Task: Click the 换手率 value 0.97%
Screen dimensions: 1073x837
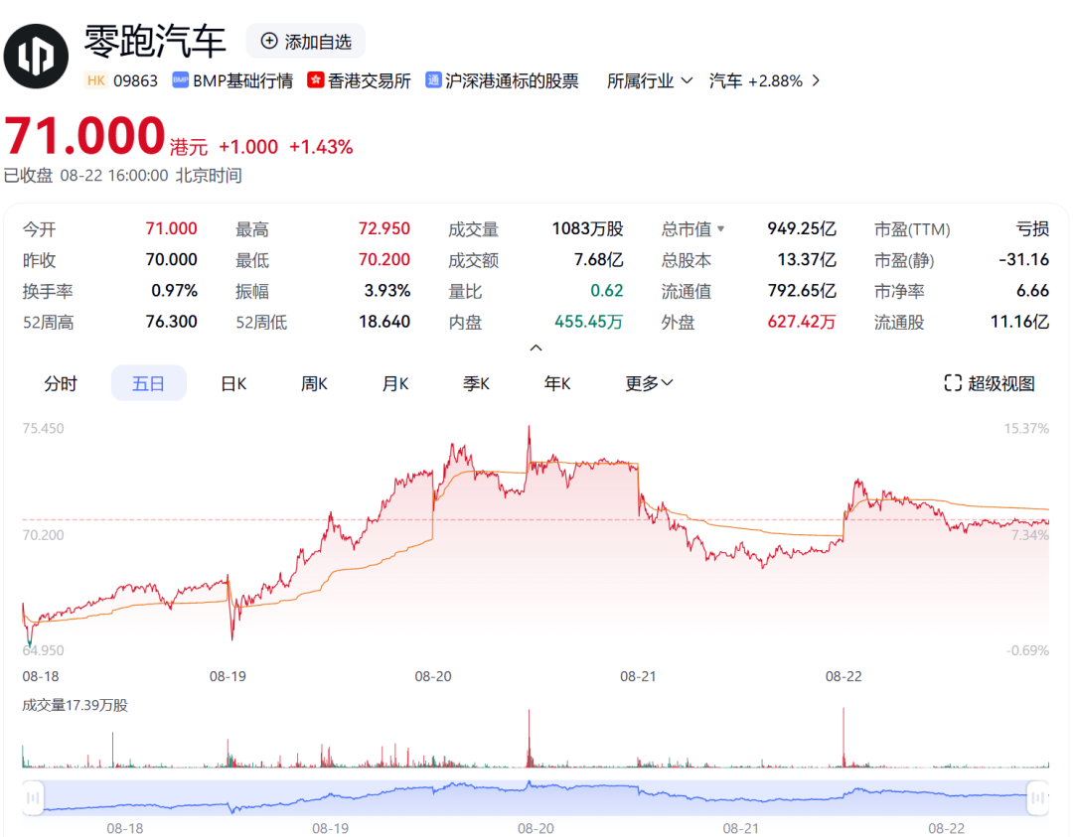Action: [175, 291]
